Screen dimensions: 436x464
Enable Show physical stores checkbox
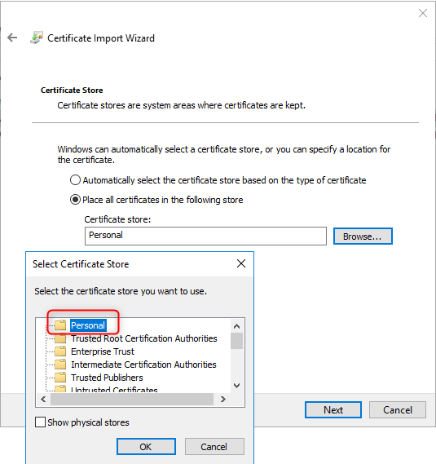40,422
